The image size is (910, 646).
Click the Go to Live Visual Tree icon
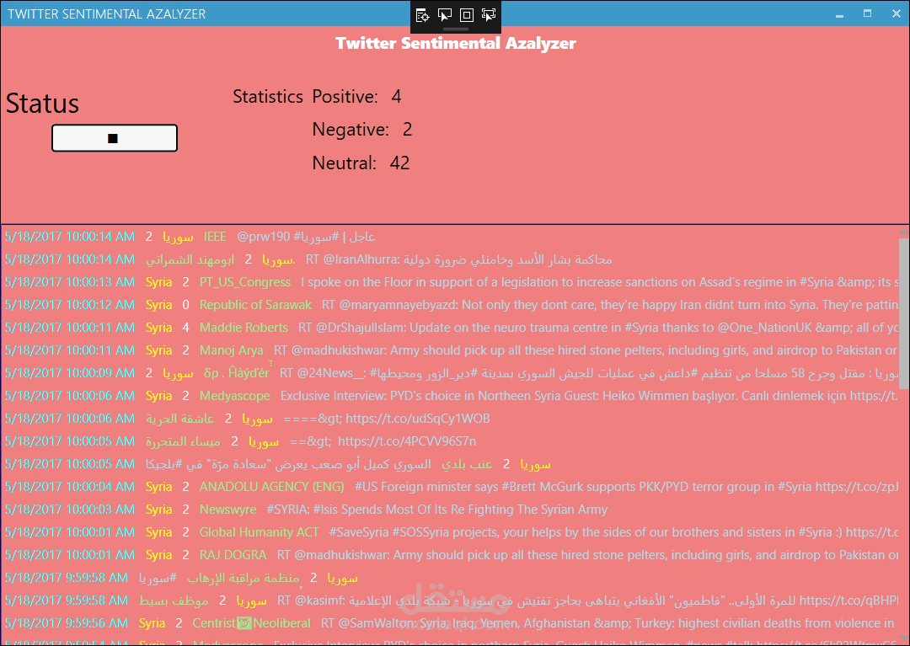point(423,15)
